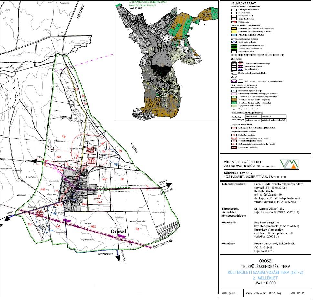Viewport: 319px width, 300px height.
Task: Click the blue KÜLTERÜLETI SZABÁLYOZÁSI TERV (SZT-2) title
Action: click(x=265, y=272)
